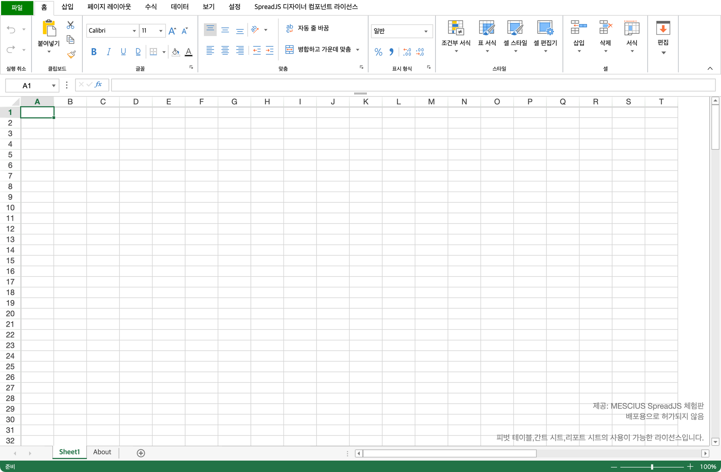Screen dimensions: 721x472
Task: Switch to the 보기 view tab
Action: tap(209, 7)
